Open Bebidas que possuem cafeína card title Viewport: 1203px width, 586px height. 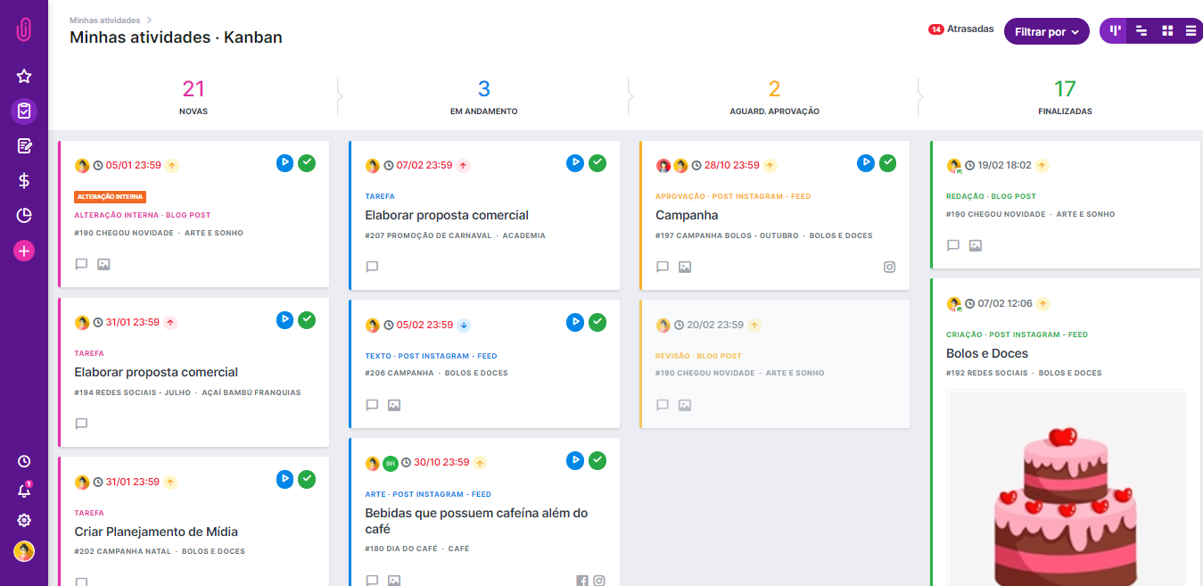point(476,521)
